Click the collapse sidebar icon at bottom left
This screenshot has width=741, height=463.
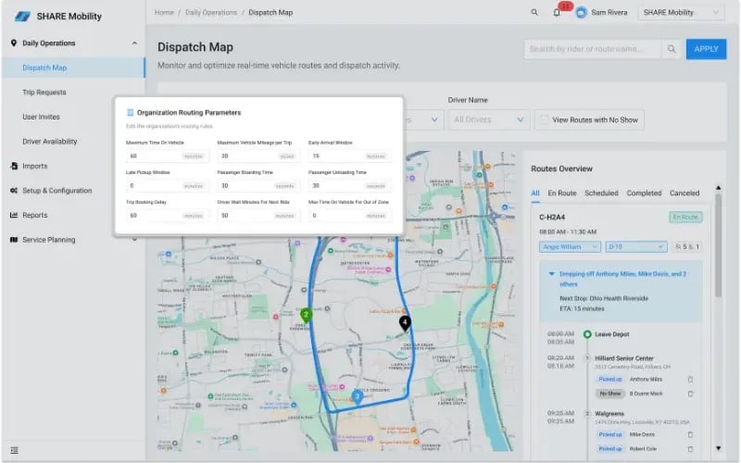point(14,450)
